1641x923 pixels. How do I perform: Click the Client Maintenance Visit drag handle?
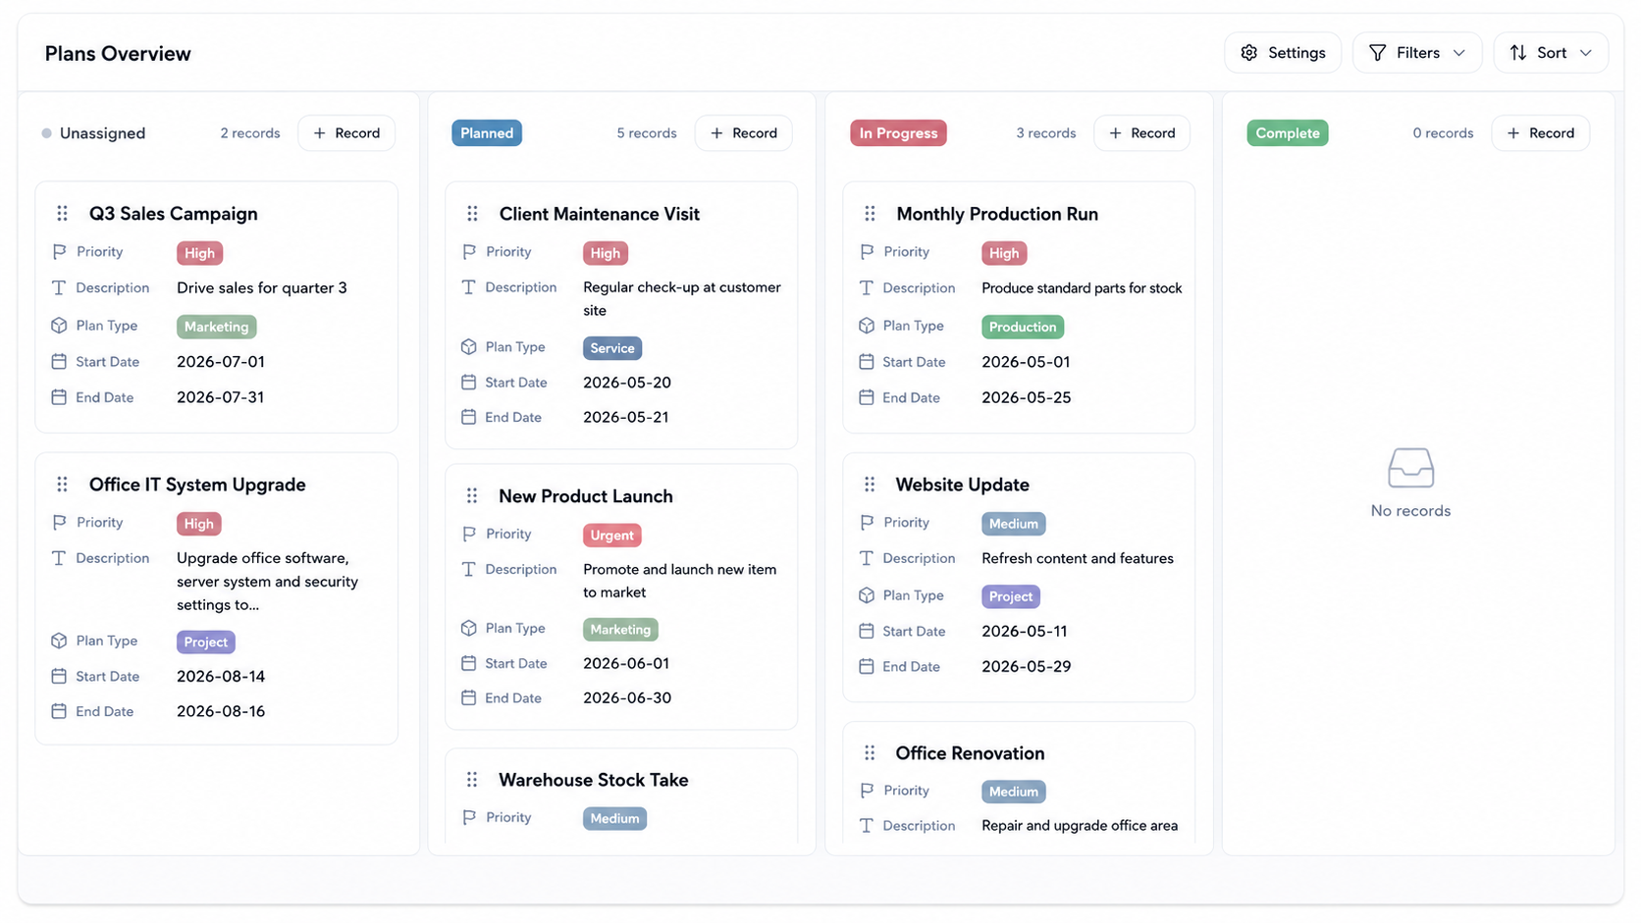tap(472, 214)
